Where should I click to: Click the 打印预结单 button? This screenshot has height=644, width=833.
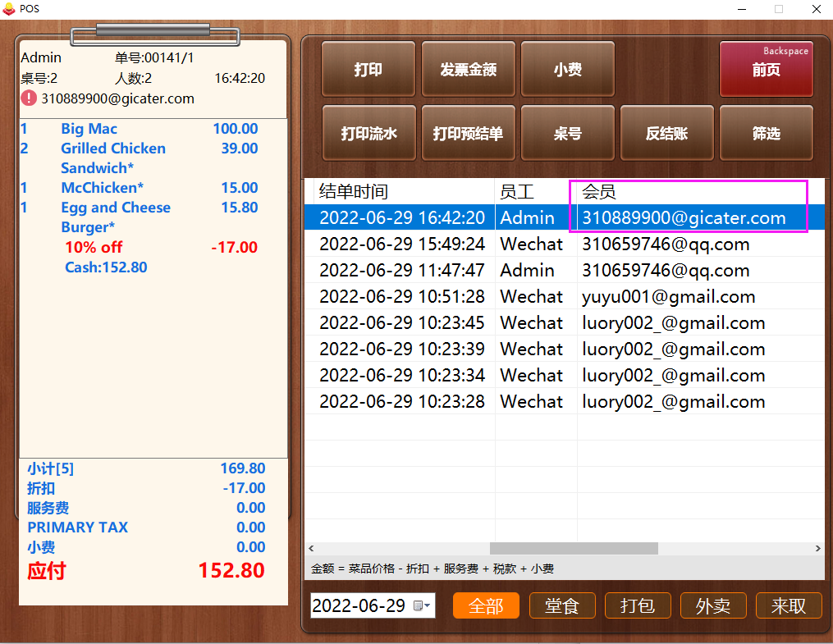click(468, 133)
